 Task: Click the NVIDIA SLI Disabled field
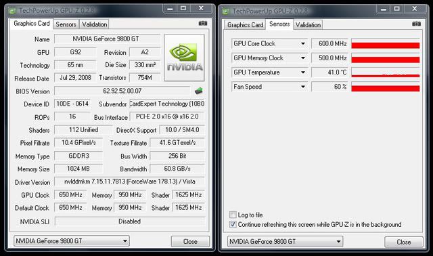[129, 221]
